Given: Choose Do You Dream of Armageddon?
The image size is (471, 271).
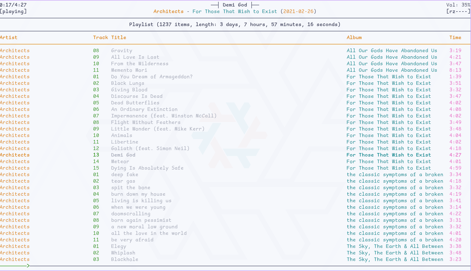Looking at the screenshot, I should (x=152, y=77).
